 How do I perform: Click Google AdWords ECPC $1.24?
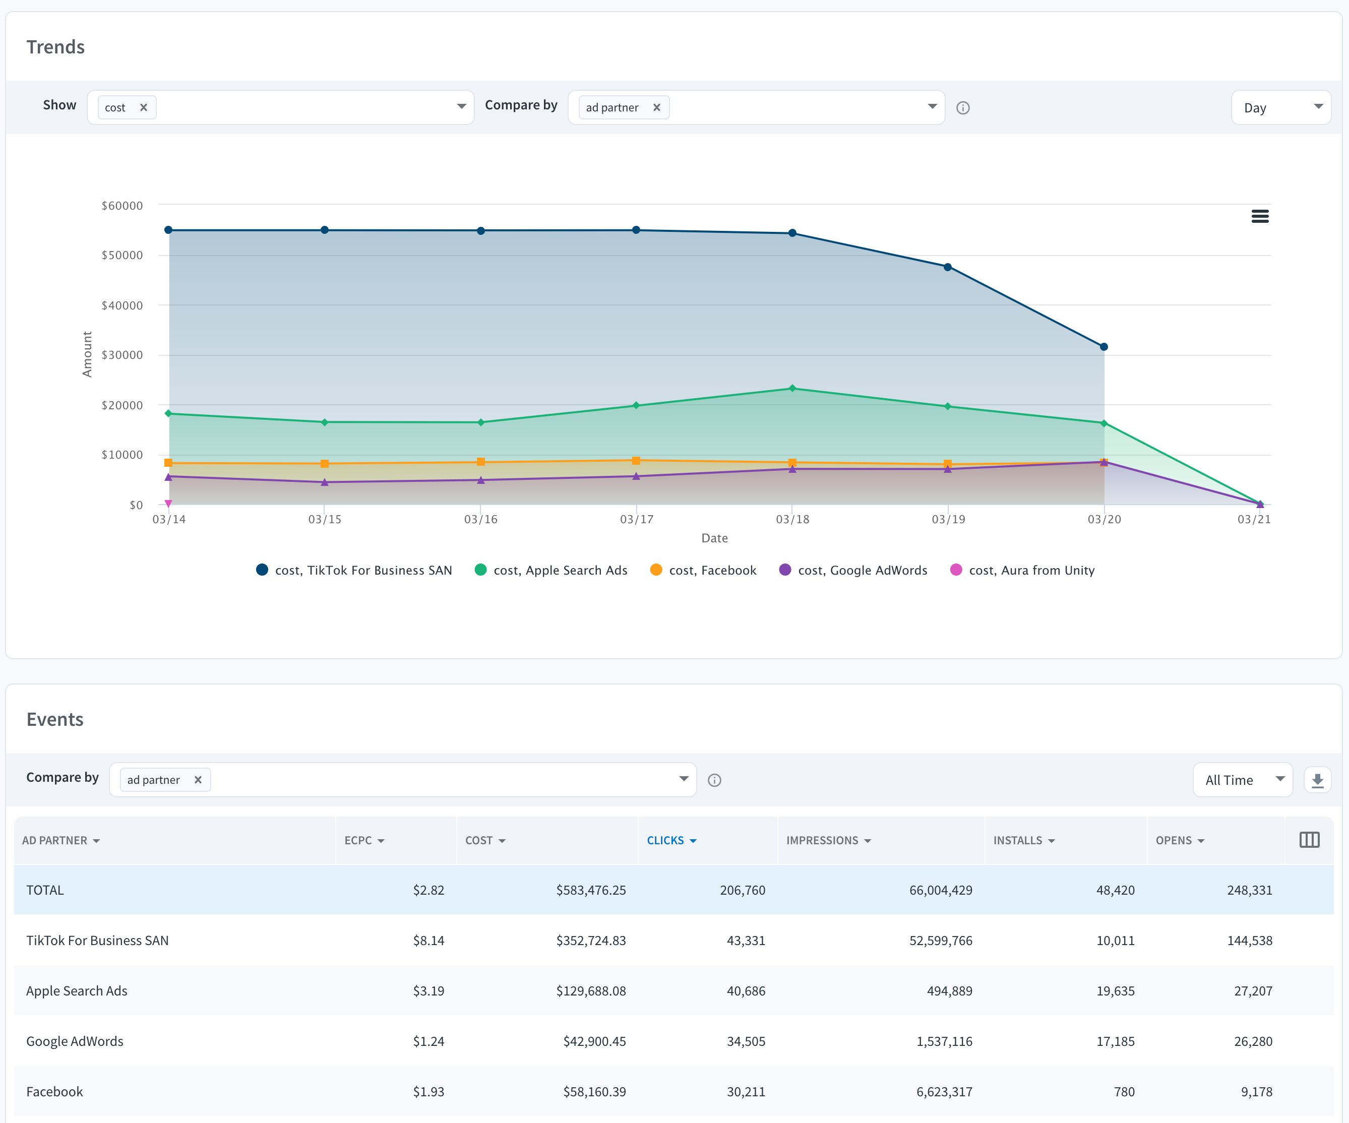tap(428, 1041)
